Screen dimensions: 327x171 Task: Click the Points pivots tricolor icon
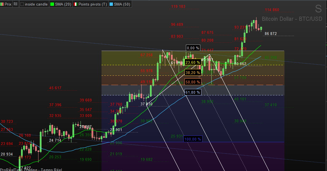point(75,4)
